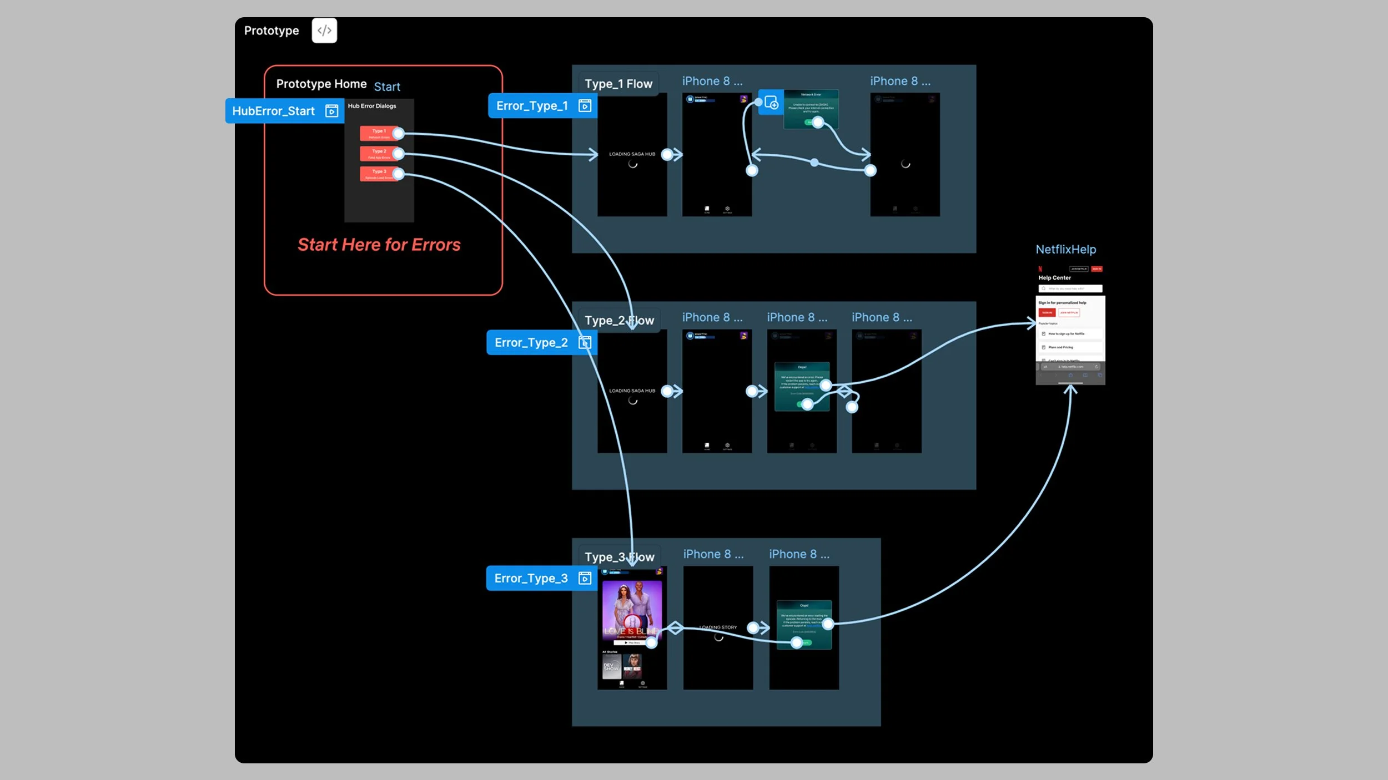Screen dimensions: 1388x780
Task: Click the play icon on Error_Type_2 badge
Action: (x=585, y=342)
